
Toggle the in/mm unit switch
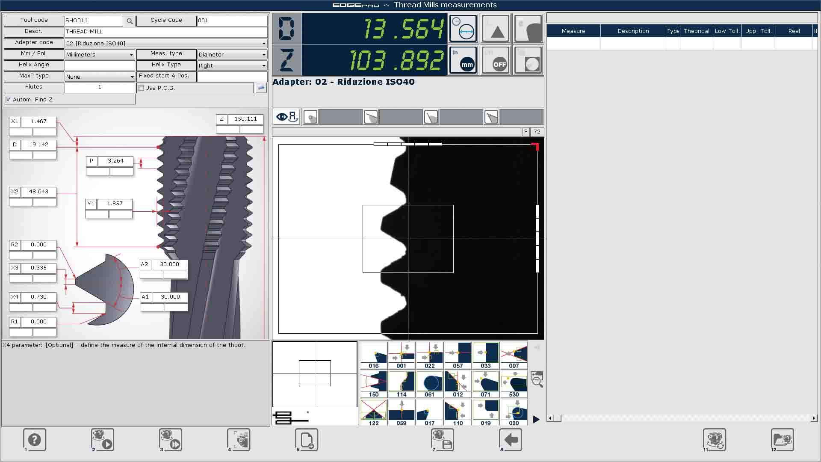pos(463,60)
